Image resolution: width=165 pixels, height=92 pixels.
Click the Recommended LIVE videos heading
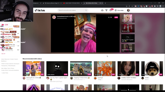click(32, 59)
